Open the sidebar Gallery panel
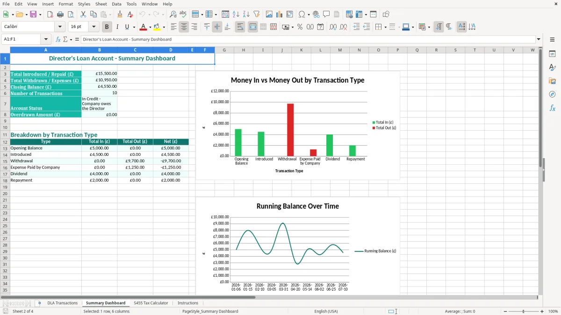Viewport: 561px width, 315px height. click(552, 81)
